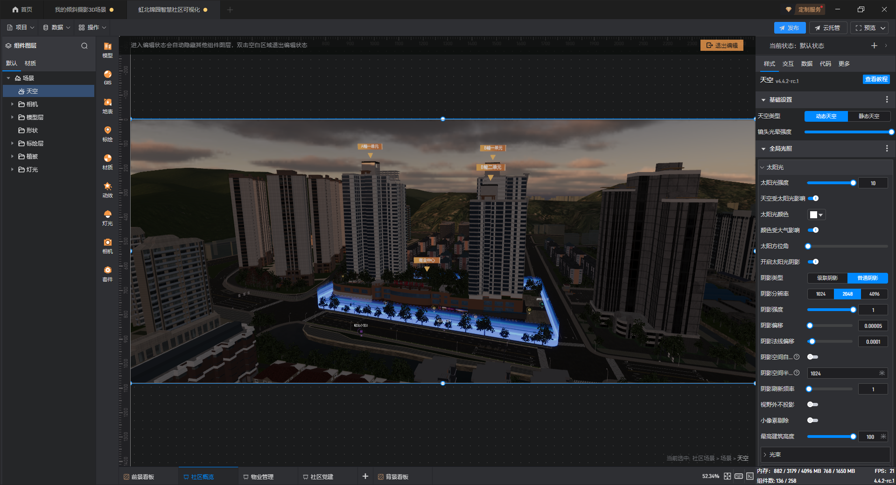
Task: Add a new tab with plus icon
Action: (x=230, y=9)
